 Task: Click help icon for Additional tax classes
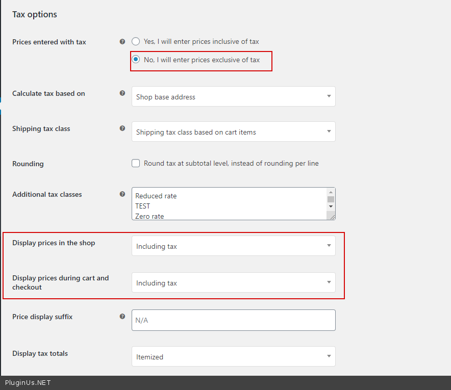(122, 194)
